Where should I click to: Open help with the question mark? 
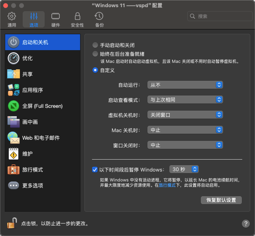(x=246, y=224)
